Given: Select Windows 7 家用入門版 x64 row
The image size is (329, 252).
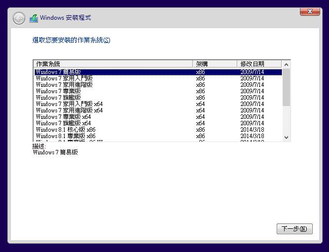Looking at the screenshot, I should coord(158,104).
